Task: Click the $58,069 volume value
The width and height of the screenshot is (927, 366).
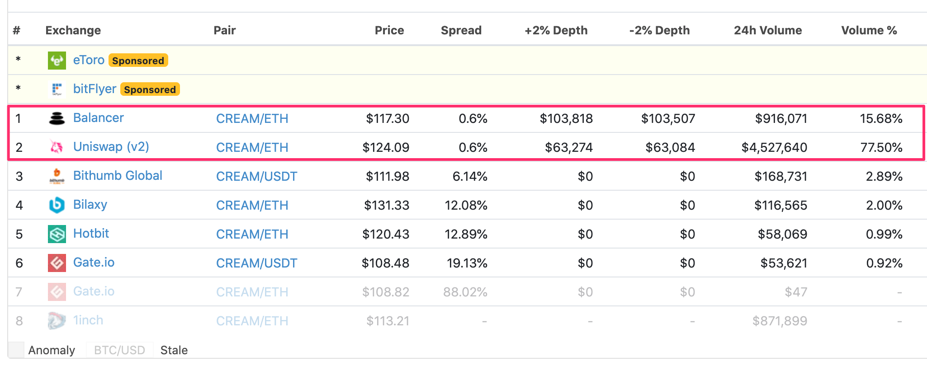Action: [783, 234]
